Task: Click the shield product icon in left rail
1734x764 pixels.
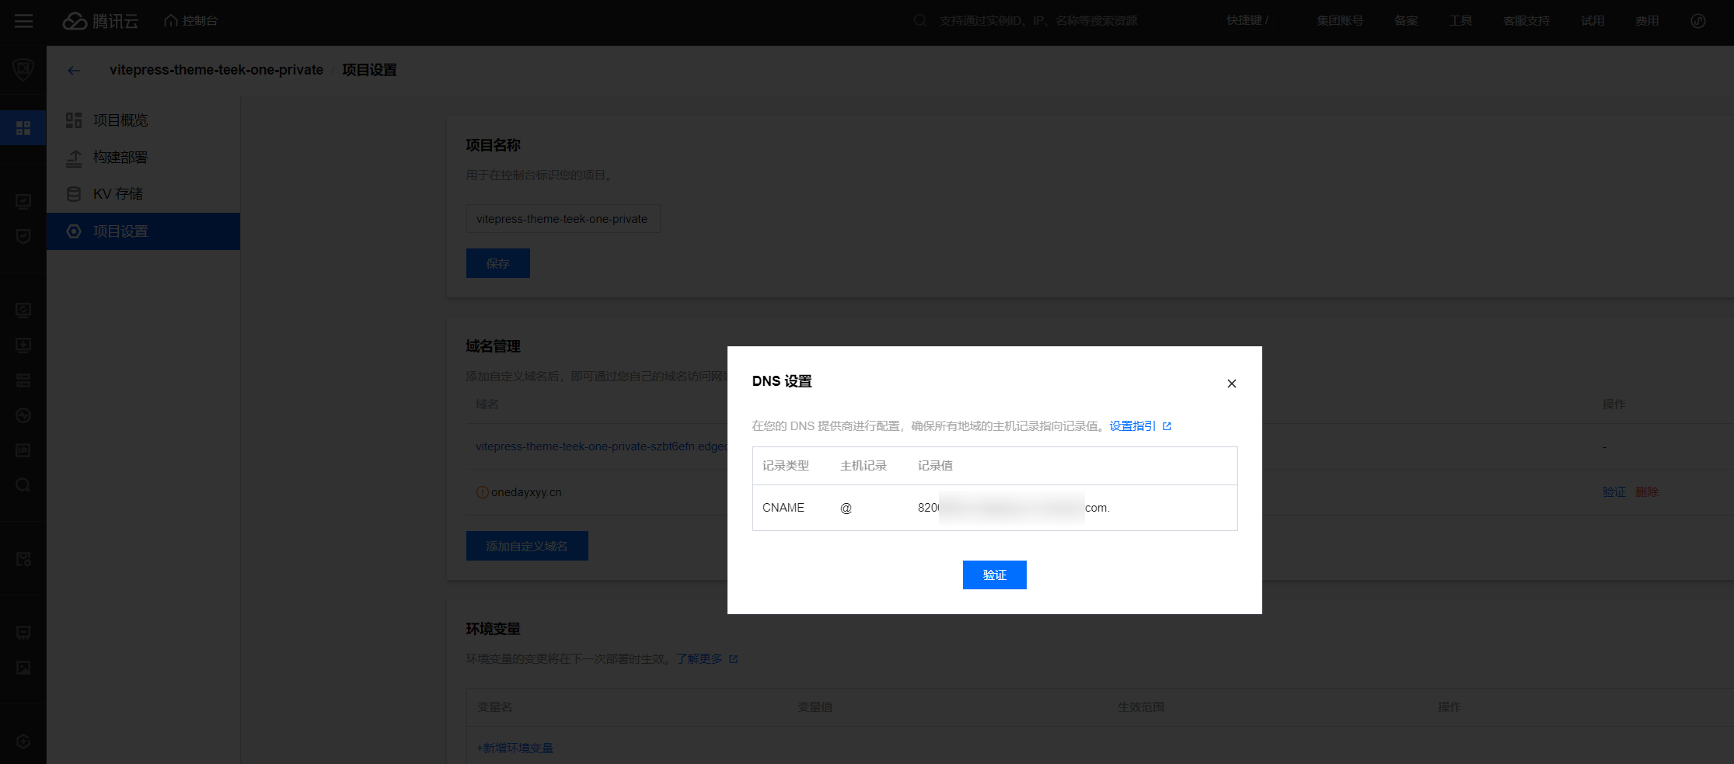Action: [x=23, y=70]
